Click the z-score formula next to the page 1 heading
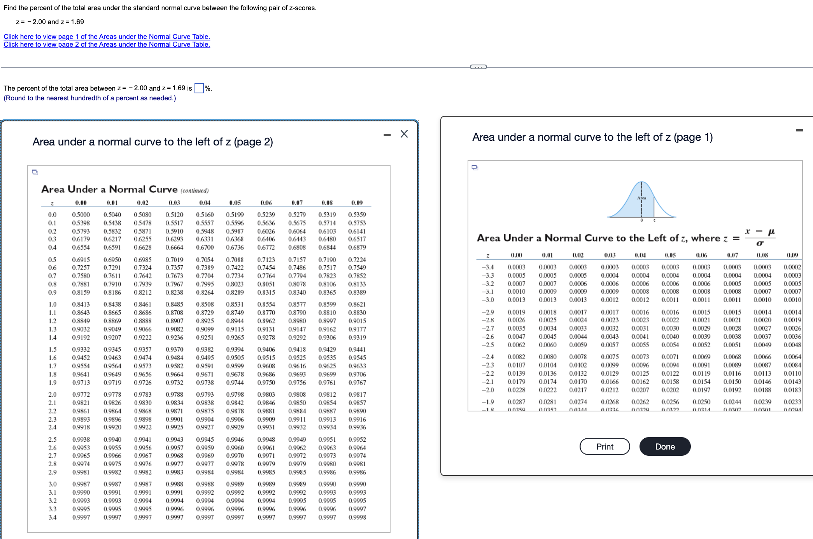 759,237
